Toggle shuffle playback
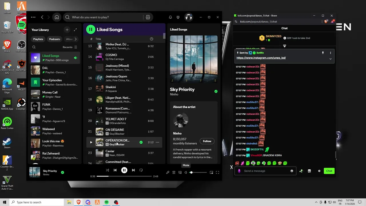This screenshot has width=366, height=206. 107,170
